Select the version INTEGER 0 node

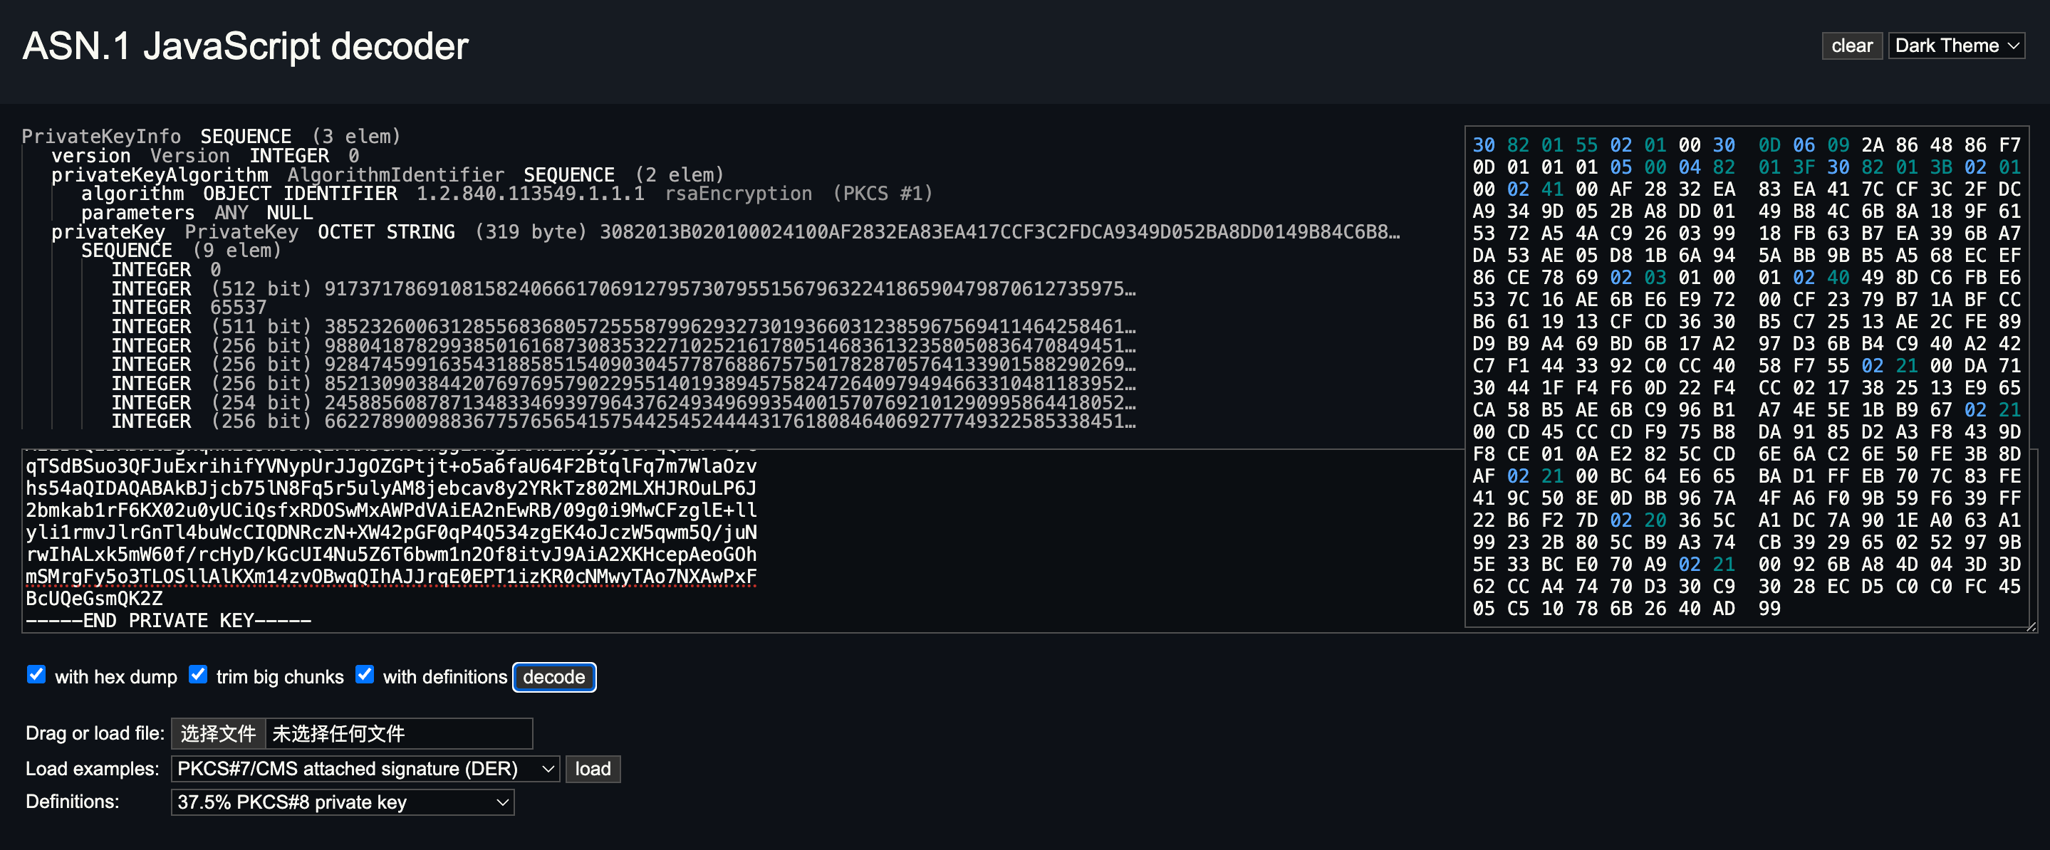[205, 156]
